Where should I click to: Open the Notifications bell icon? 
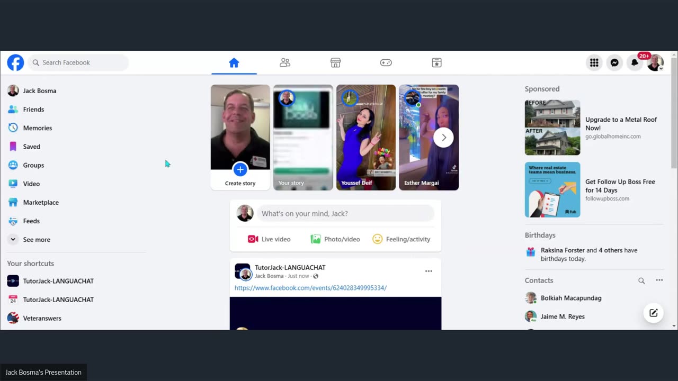click(x=635, y=63)
